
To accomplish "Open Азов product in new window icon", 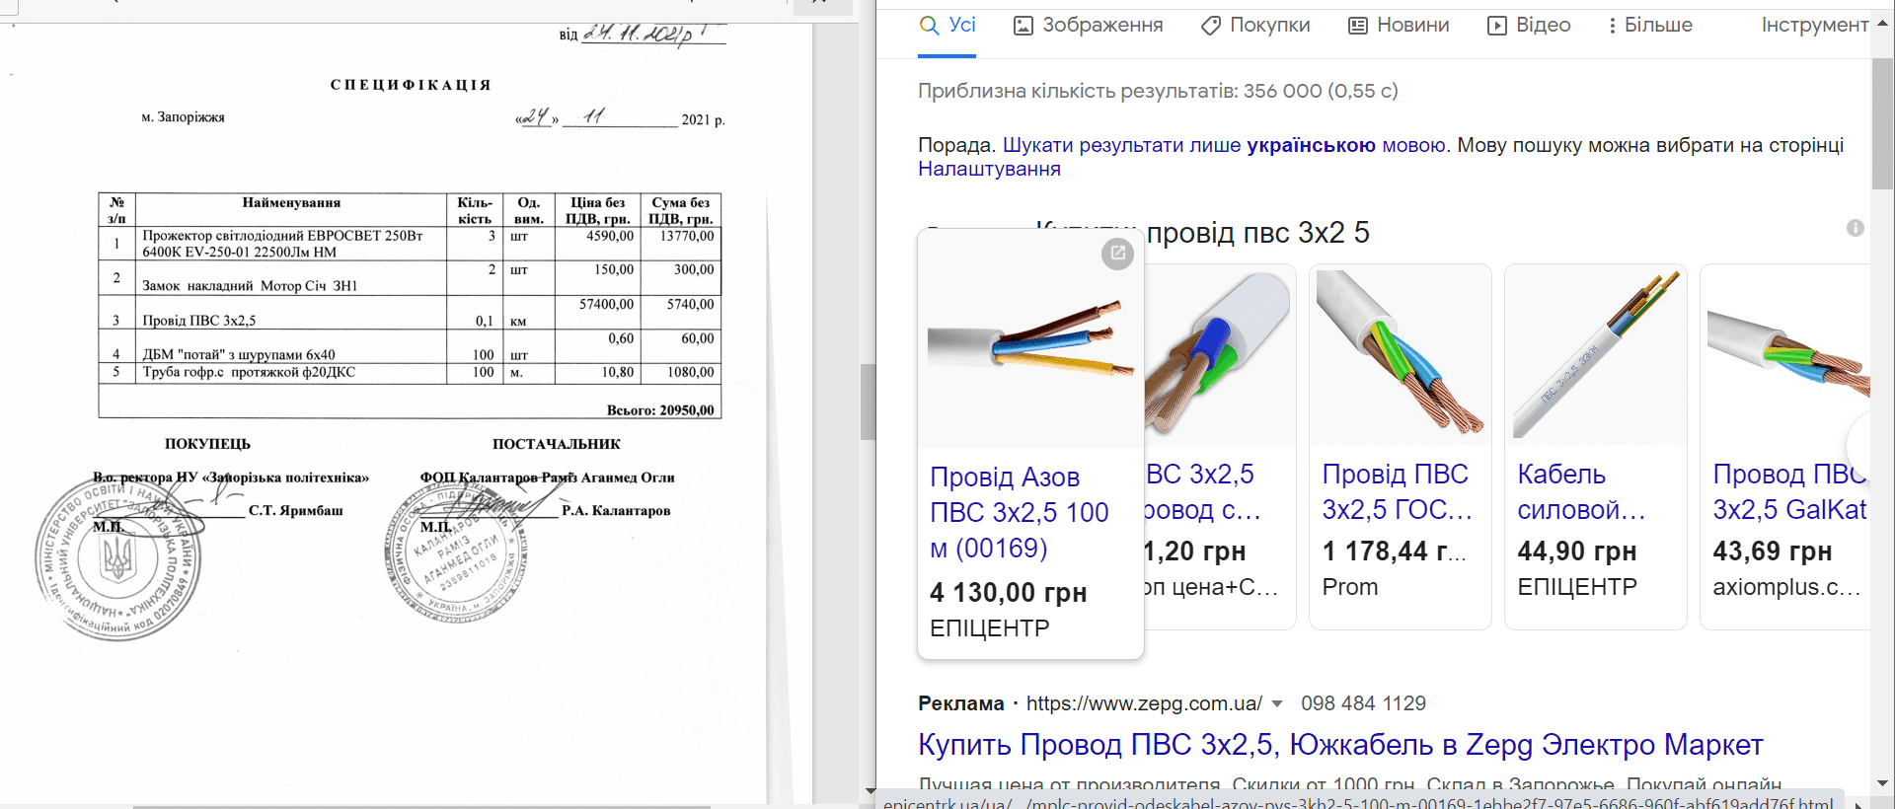I will coord(1117,254).
